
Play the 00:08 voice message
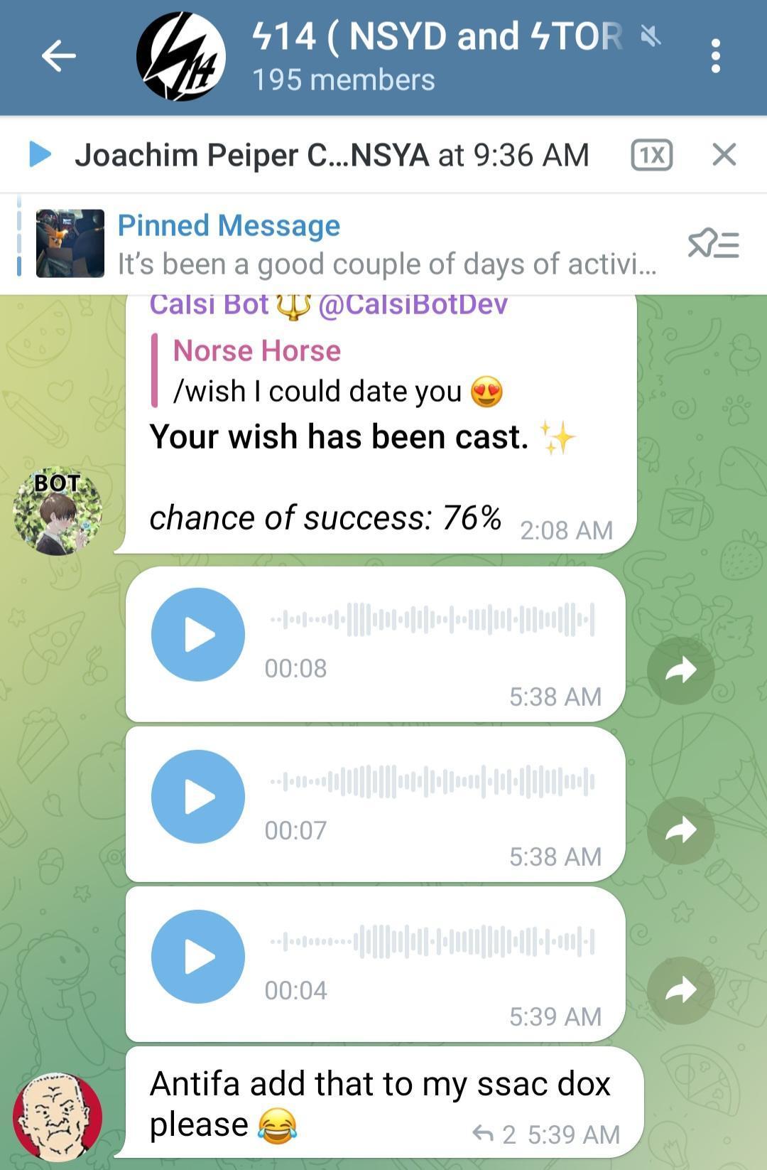click(x=197, y=634)
